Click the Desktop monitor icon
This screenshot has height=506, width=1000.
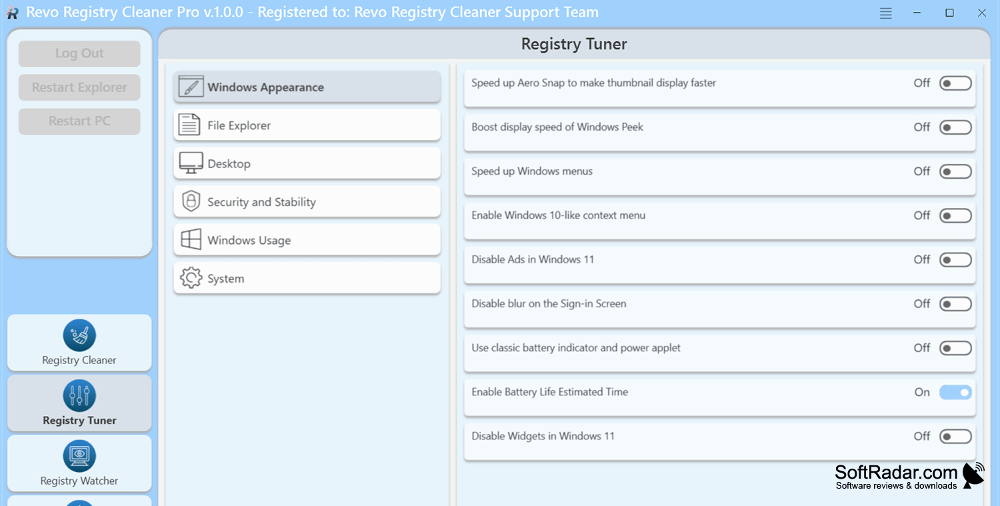[x=191, y=163]
